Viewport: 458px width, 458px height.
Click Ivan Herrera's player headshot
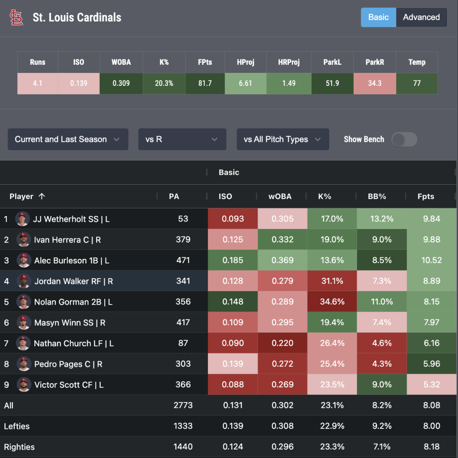(x=23, y=240)
